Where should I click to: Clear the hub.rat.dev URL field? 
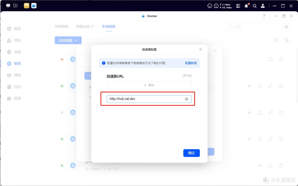pos(187,99)
